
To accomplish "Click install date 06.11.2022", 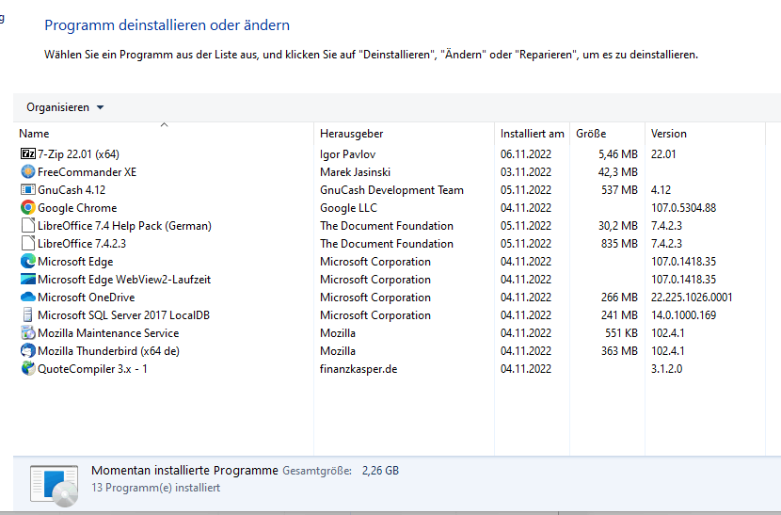I will (x=526, y=154).
